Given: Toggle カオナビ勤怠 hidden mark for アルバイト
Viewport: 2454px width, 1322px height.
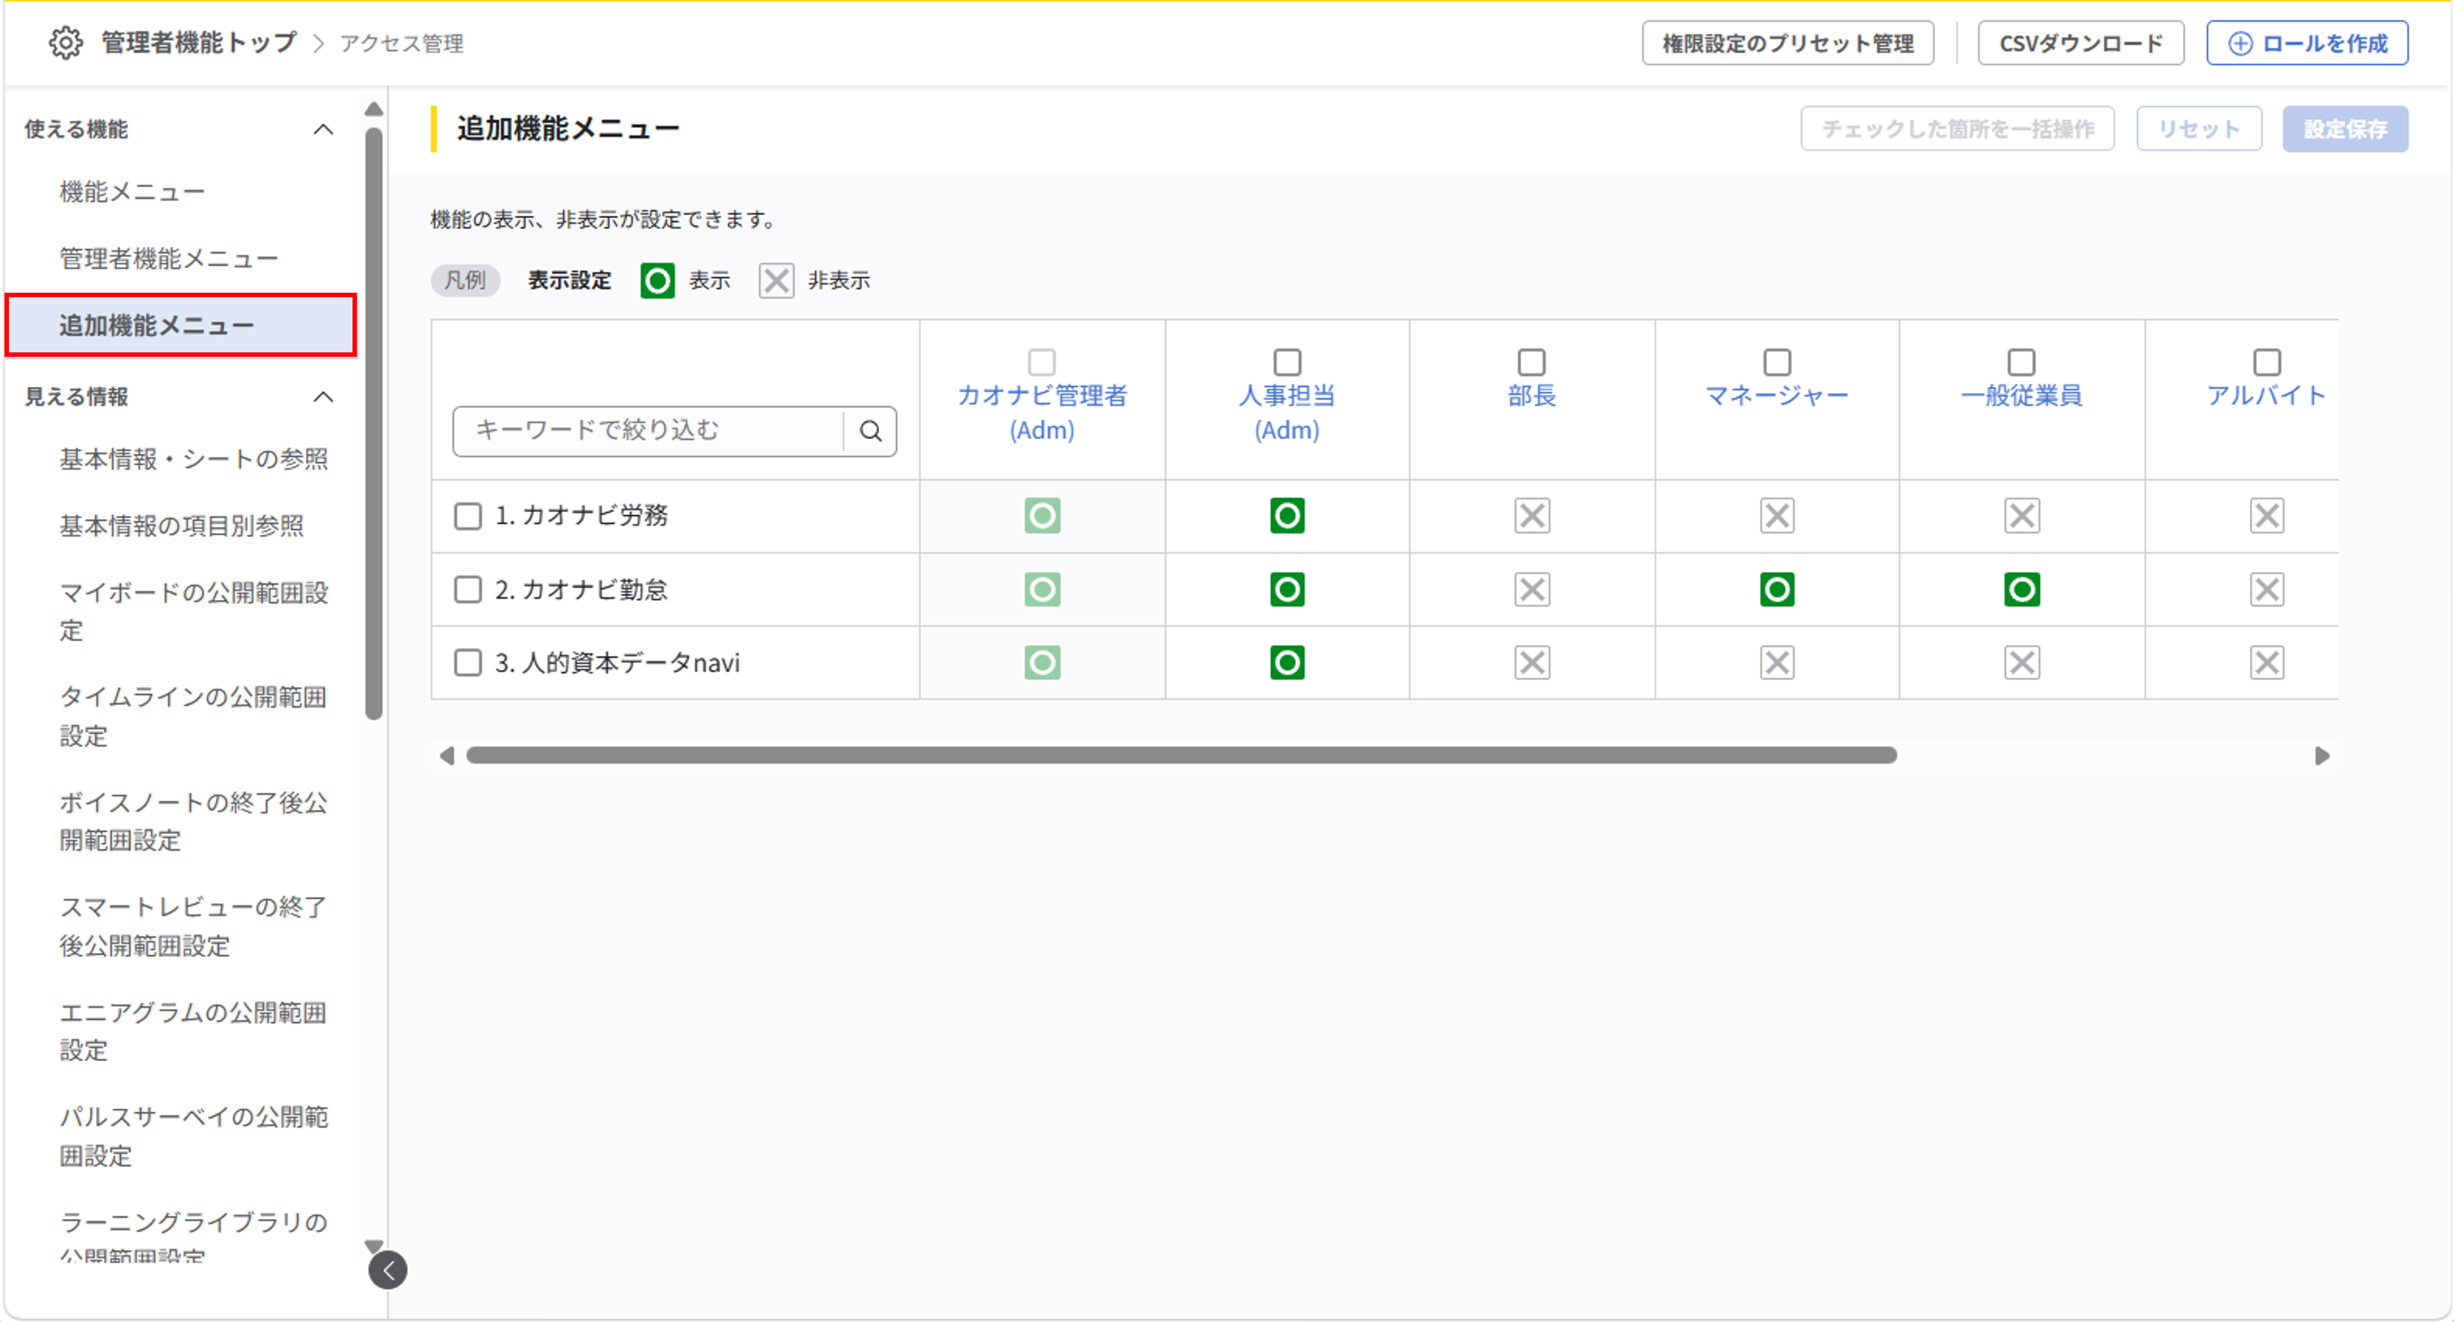Looking at the screenshot, I should tap(2267, 589).
